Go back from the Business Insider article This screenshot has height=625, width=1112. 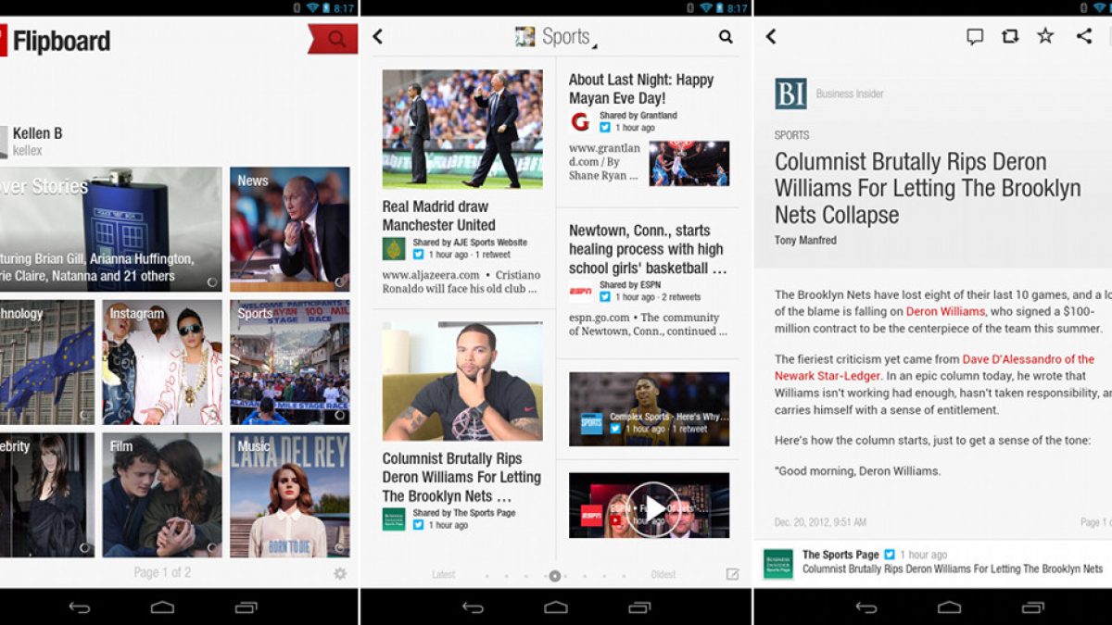(771, 37)
